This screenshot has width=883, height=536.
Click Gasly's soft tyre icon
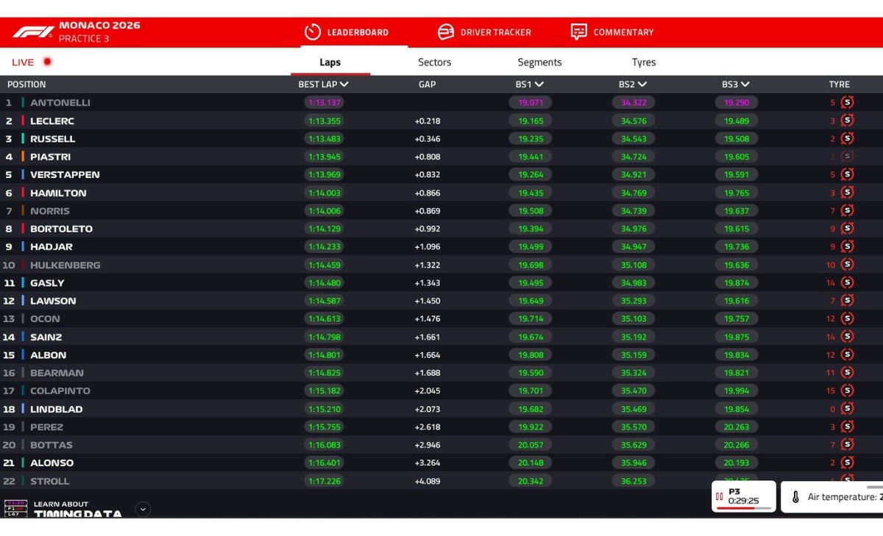(847, 283)
